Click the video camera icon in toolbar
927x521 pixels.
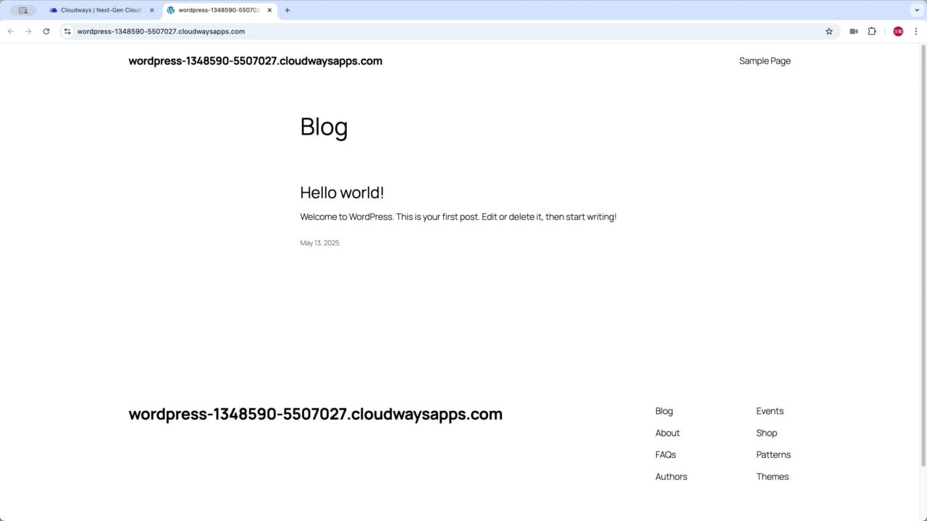(x=854, y=31)
